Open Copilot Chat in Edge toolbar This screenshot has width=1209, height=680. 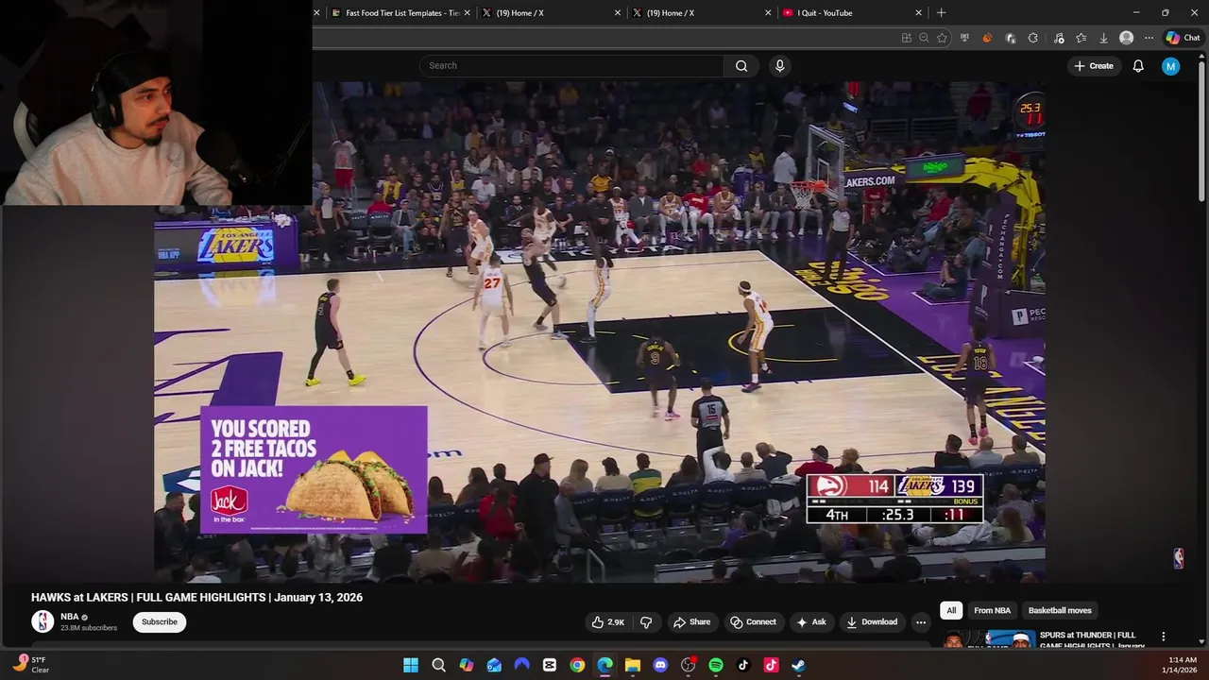[x=1183, y=38]
